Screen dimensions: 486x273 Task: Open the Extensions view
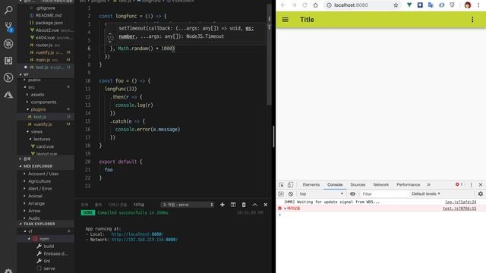(x=8, y=61)
